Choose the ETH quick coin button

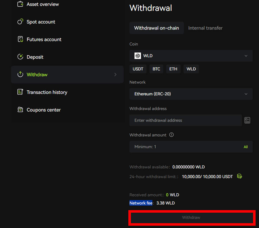173,69
